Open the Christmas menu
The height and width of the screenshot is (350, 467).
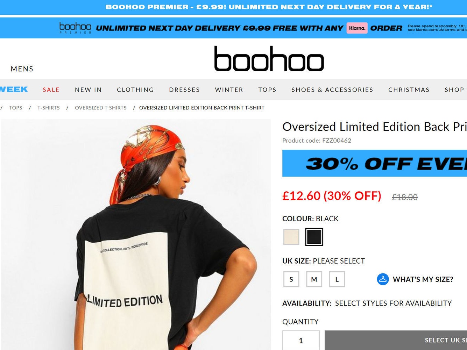pos(409,90)
